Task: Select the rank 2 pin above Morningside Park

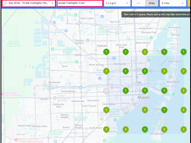Action: 145,52
